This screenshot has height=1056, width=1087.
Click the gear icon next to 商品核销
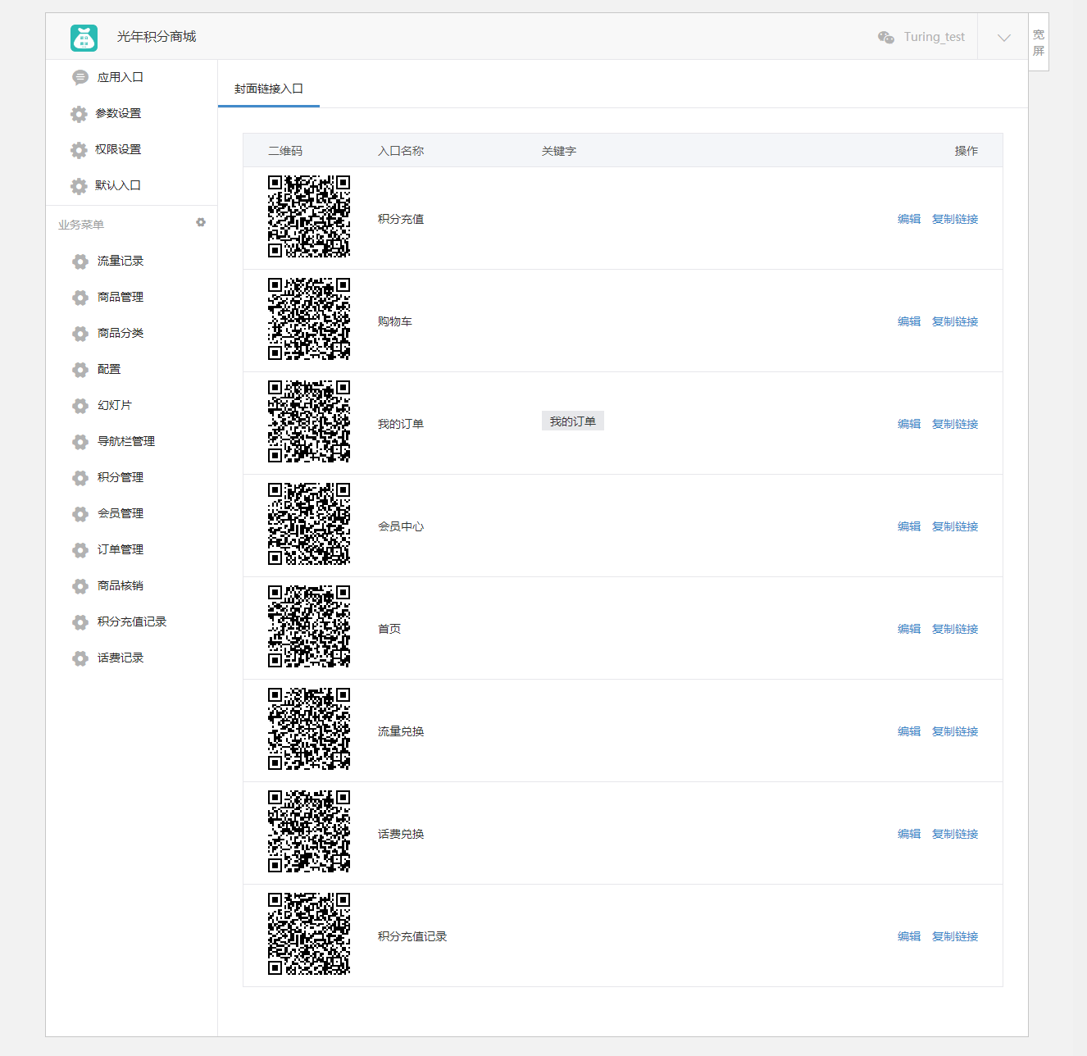[80, 586]
